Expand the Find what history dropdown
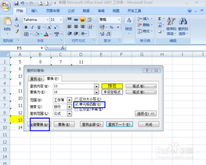The width and height of the screenshot is (206, 165). [x=96, y=86]
